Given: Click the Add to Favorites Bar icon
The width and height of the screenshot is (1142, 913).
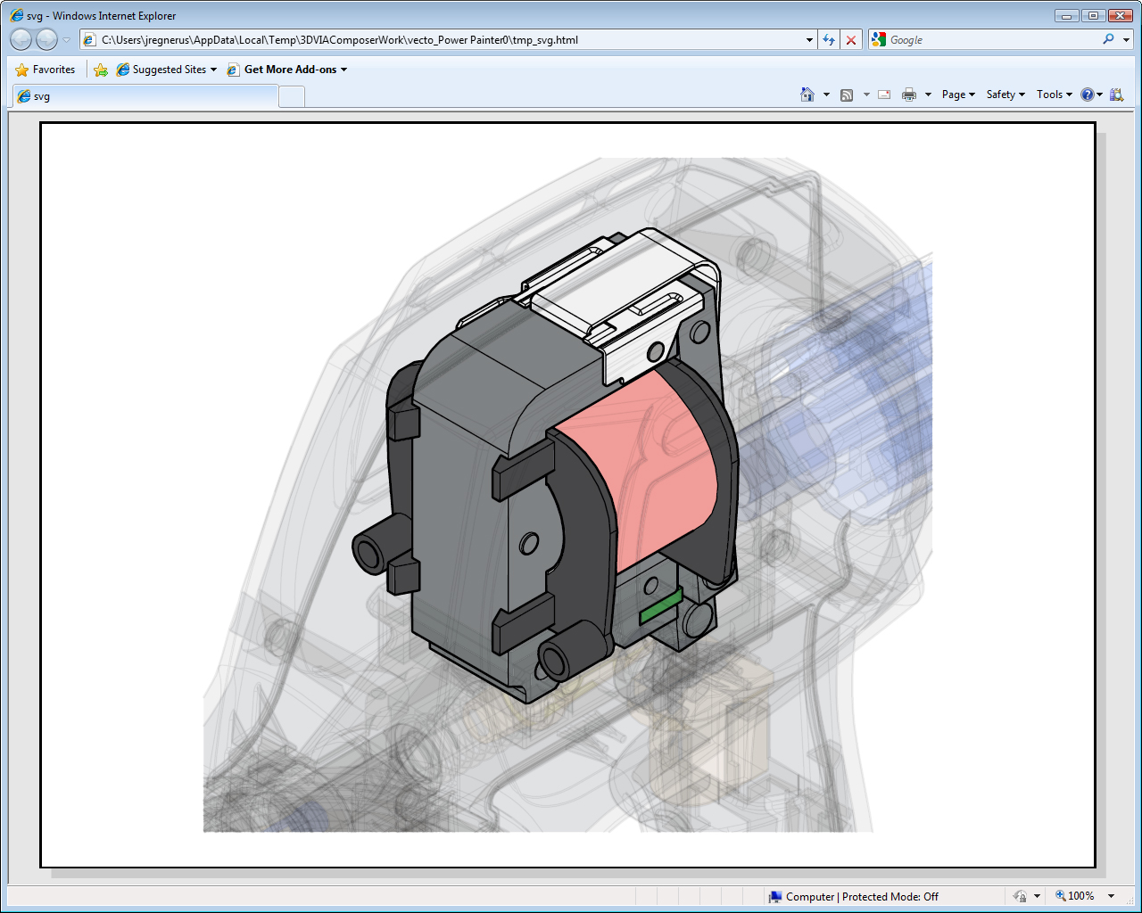Looking at the screenshot, I should coord(101,70).
